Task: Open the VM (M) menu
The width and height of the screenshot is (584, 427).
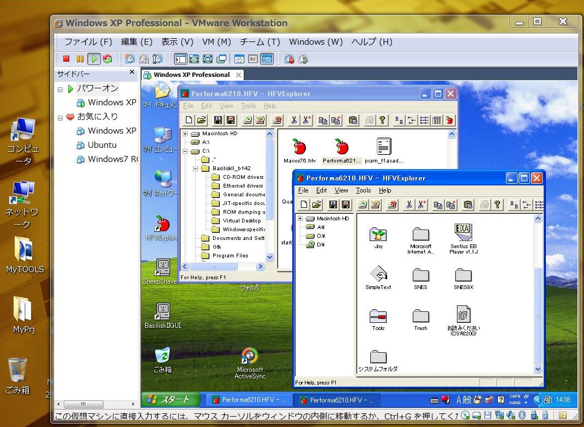Action: [216, 42]
